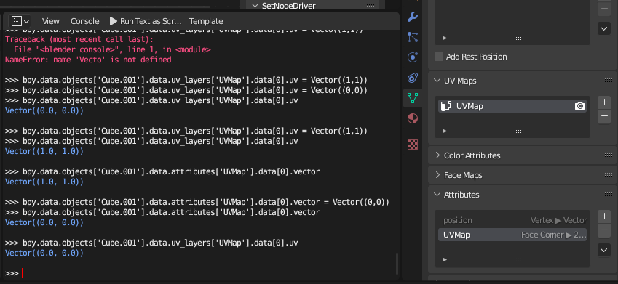618x284 pixels.
Task: Select the position attribute row
Action: (512, 220)
